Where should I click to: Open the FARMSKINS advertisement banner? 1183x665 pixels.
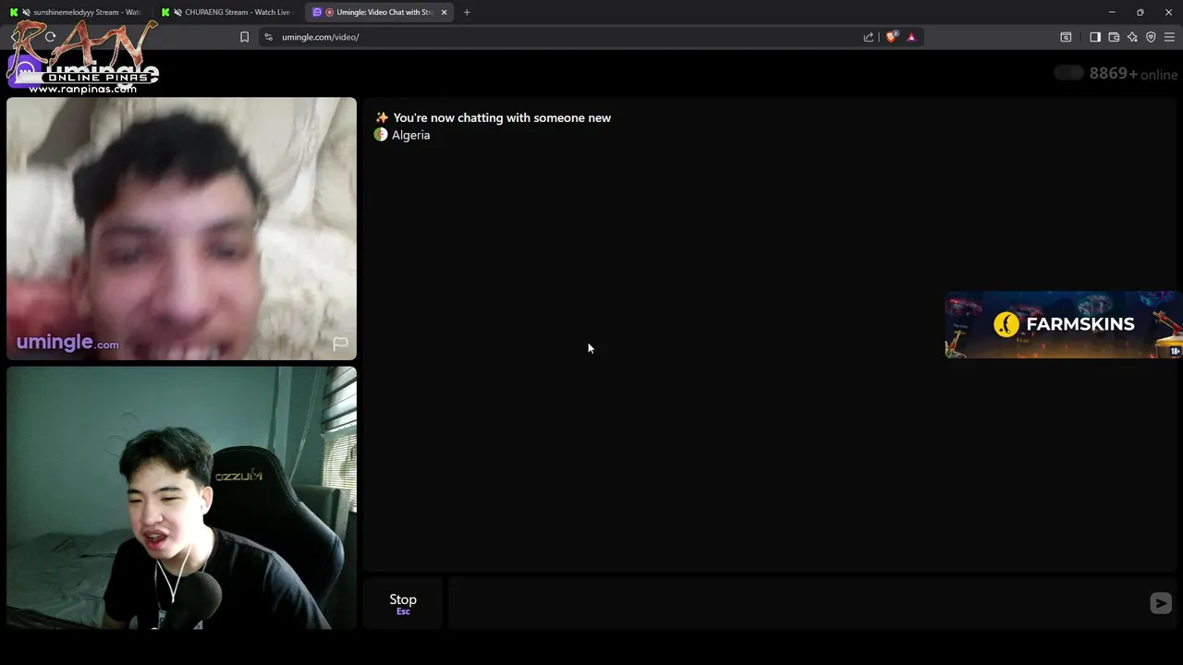tap(1063, 324)
